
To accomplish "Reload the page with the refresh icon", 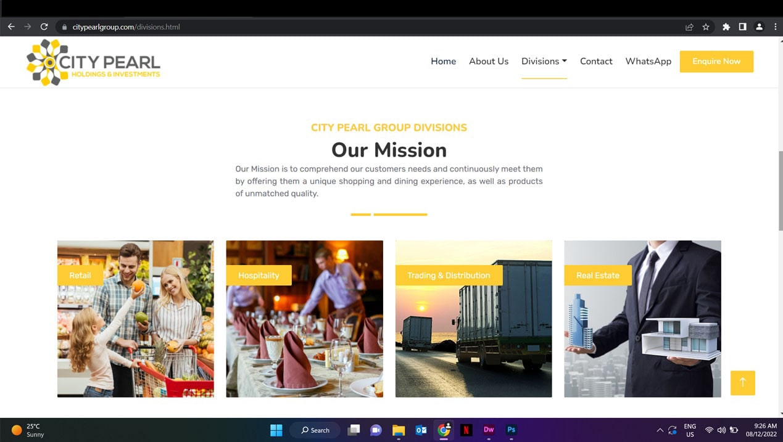I will click(x=44, y=27).
